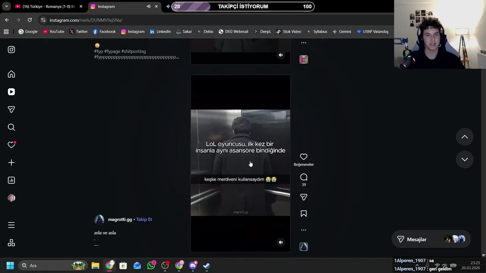Image resolution: width=486 pixels, height=273 pixels.
Task: Open the #fyp hashtag
Action: [98, 51]
